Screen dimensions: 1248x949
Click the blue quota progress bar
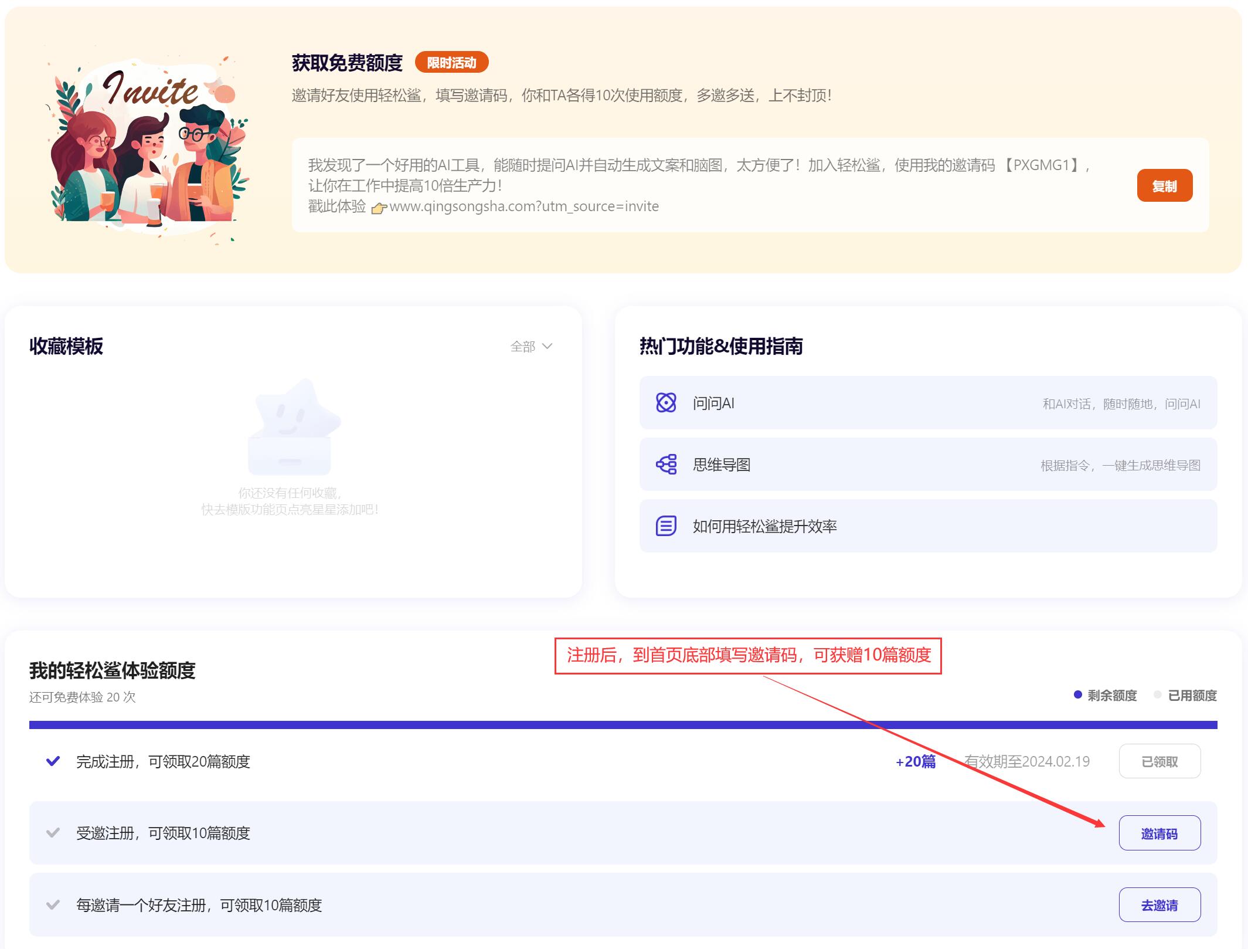(x=623, y=725)
